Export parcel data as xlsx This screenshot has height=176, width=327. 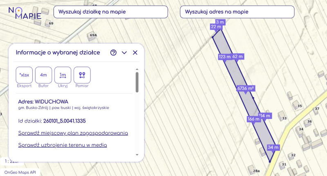(24, 75)
